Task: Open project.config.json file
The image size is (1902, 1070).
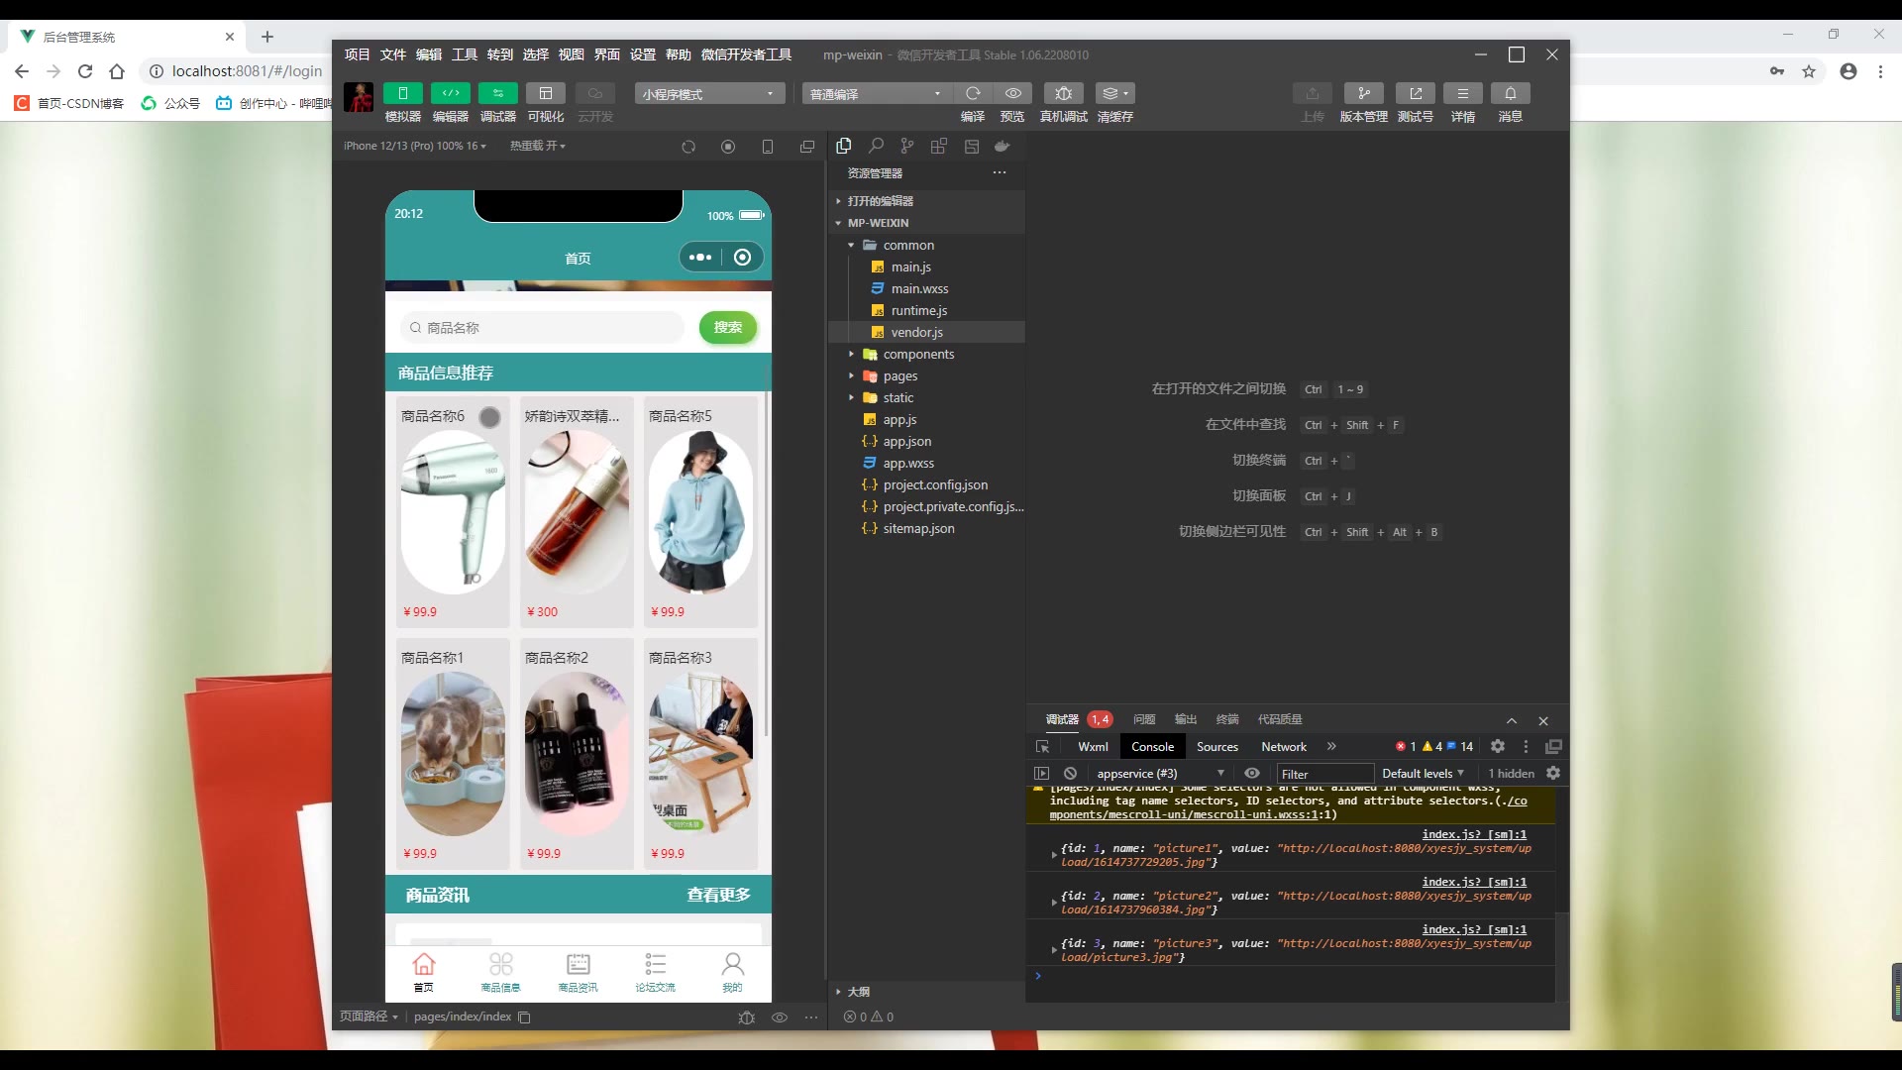Action: pos(926,484)
